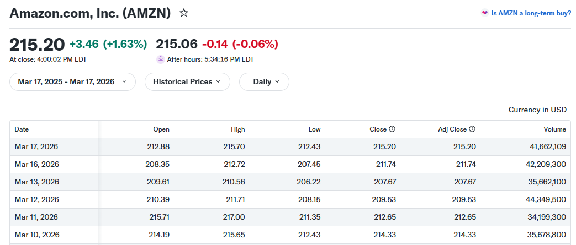Select the Mar 16, 2026 row date
Image resolution: width=576 pixels, height=245 pixels.
[x=36, y=164]
